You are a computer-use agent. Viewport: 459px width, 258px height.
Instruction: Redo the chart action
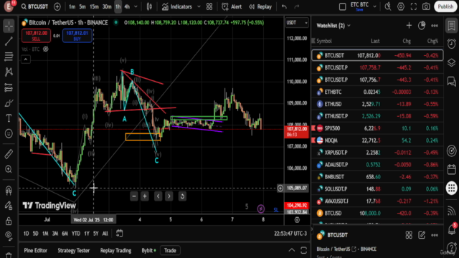click(297, 6)
